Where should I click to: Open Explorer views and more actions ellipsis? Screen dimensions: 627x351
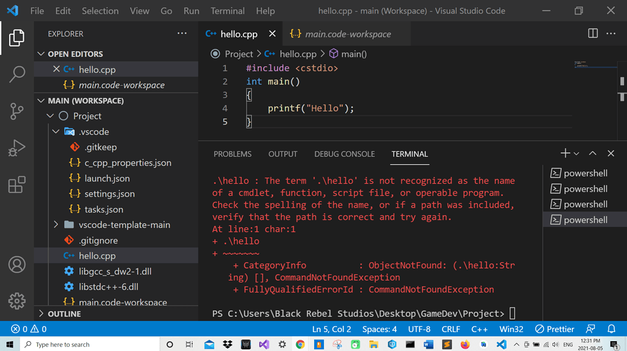click(182, 34)
